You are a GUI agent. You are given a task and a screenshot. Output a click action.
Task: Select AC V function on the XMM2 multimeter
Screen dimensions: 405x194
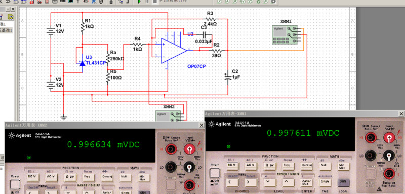51,177
